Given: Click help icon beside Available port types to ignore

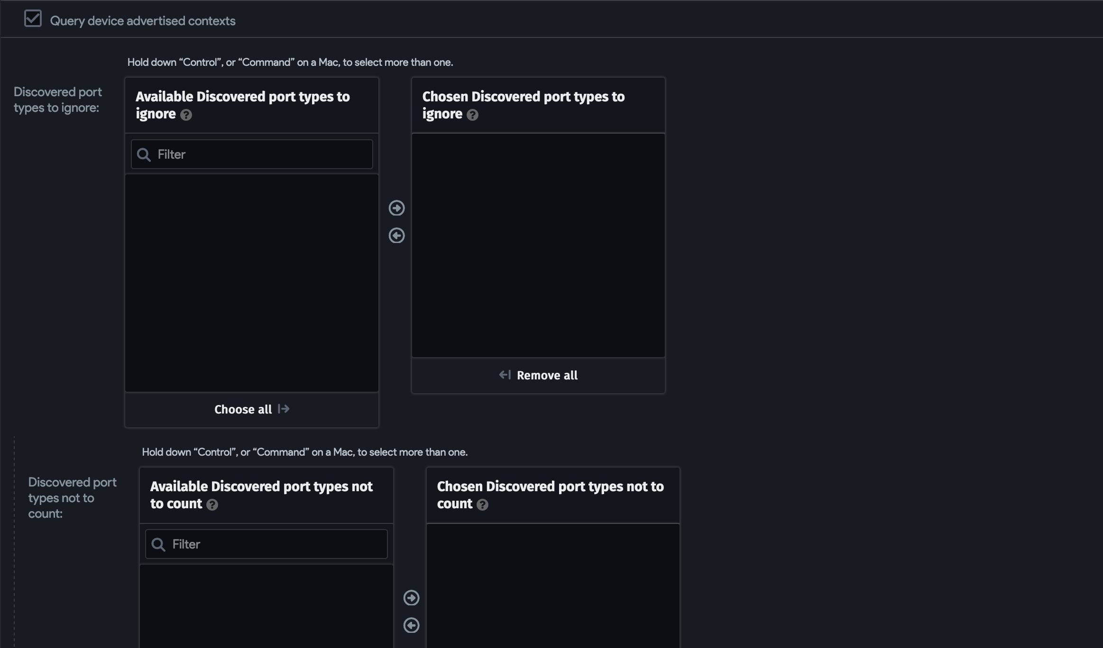Looking at the screenshot, I should pos(186,115).
